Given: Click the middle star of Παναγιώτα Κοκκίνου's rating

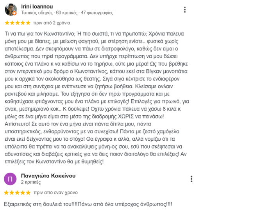Looking at the screenshot, I should 17,192.
